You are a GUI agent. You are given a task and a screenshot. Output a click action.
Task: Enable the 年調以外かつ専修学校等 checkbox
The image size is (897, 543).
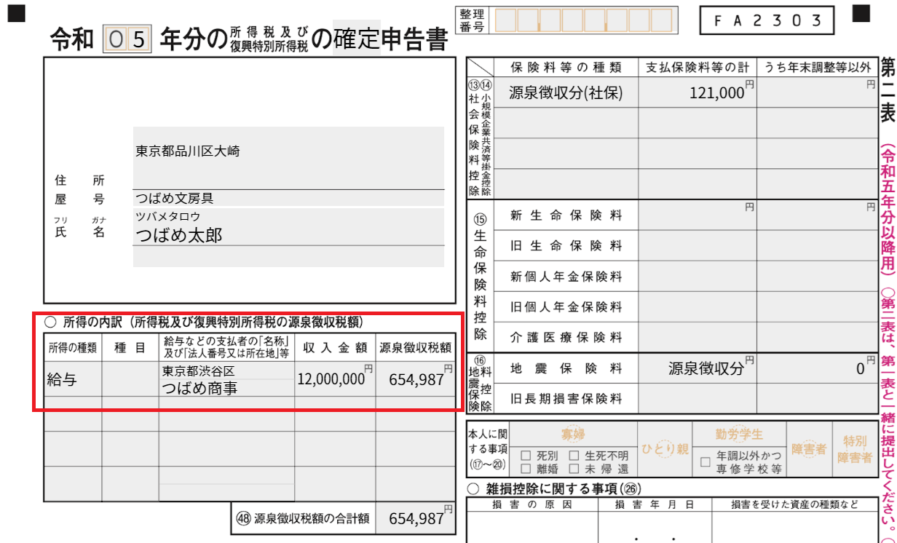coord(705,461)
